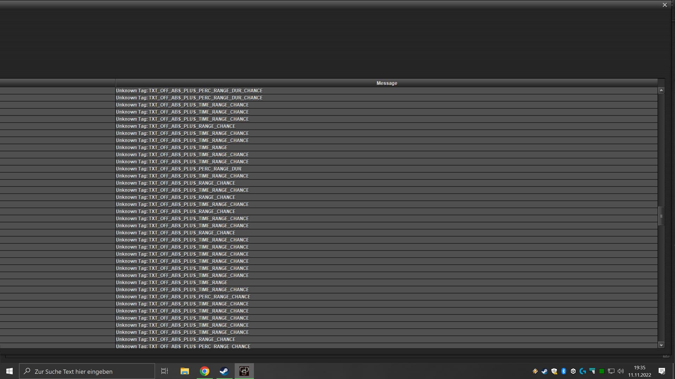
Task: Open the Steam tray icon
Action: click(x=545, y=371)
